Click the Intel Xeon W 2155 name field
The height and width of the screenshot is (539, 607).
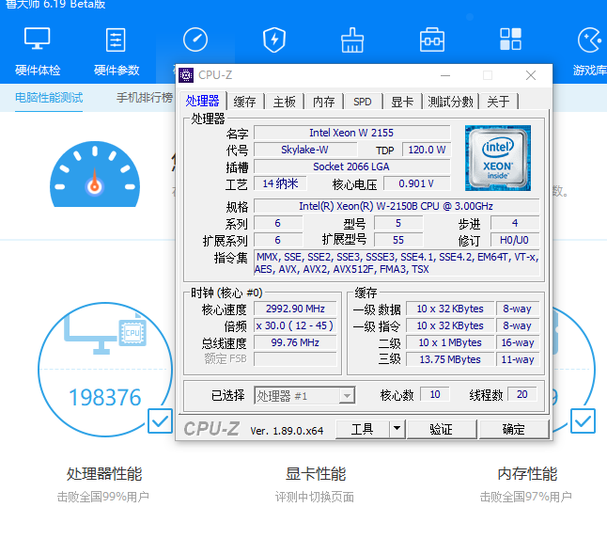point(351,133)
